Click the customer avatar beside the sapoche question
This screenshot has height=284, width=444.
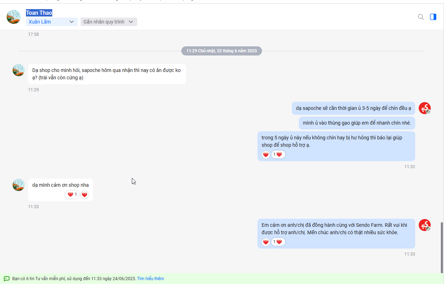click(x=19, y=70)
